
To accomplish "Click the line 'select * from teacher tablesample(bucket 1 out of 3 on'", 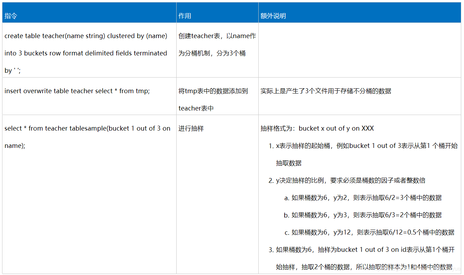I will tap(88, 128).
